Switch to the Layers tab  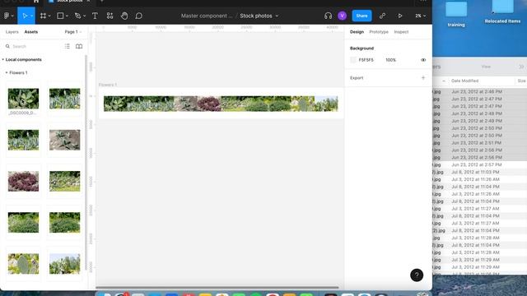point(12,32)
